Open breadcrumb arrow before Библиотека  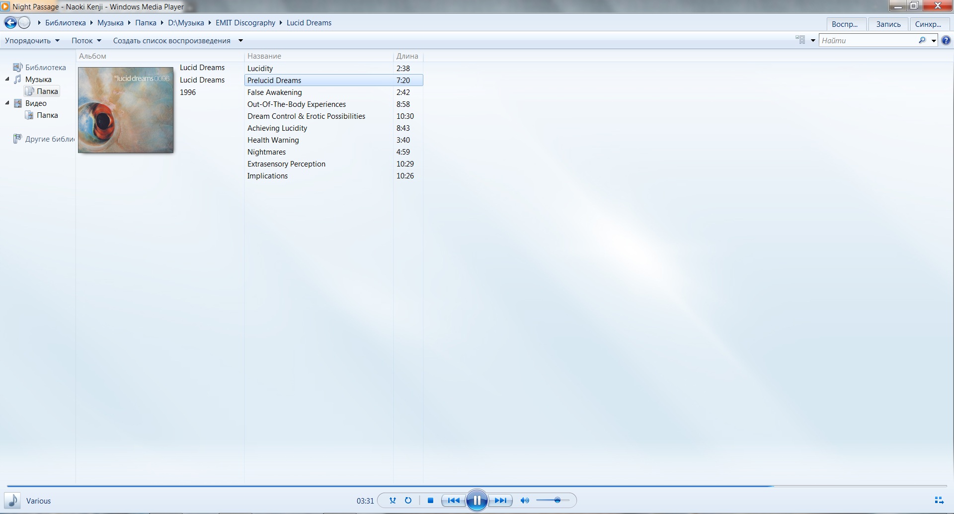coord(39,23)
